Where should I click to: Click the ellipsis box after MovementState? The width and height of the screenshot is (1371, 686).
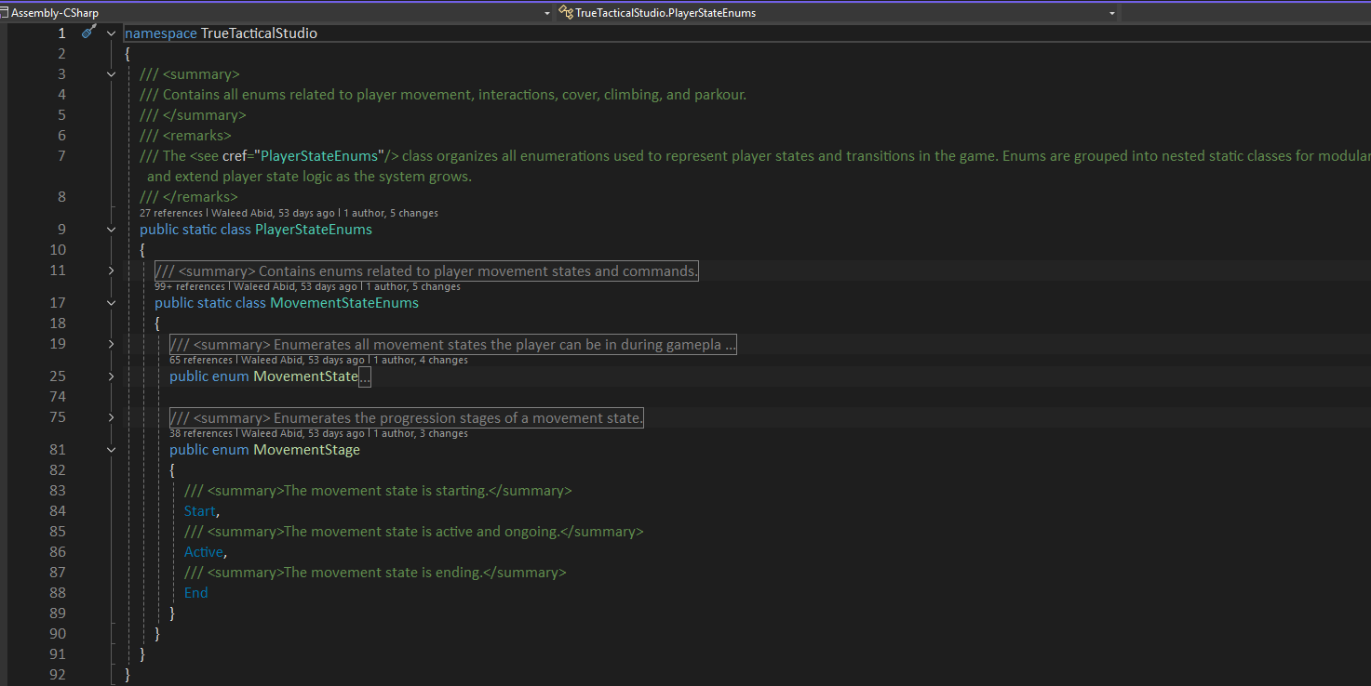[364, 376]
